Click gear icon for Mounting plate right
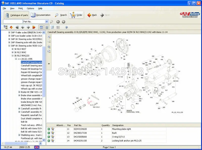 [49, 129]
